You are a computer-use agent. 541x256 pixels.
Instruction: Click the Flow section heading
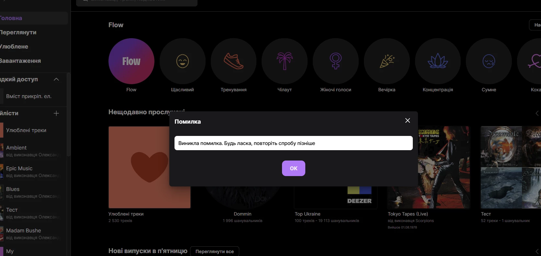click(x=116, y=25)
